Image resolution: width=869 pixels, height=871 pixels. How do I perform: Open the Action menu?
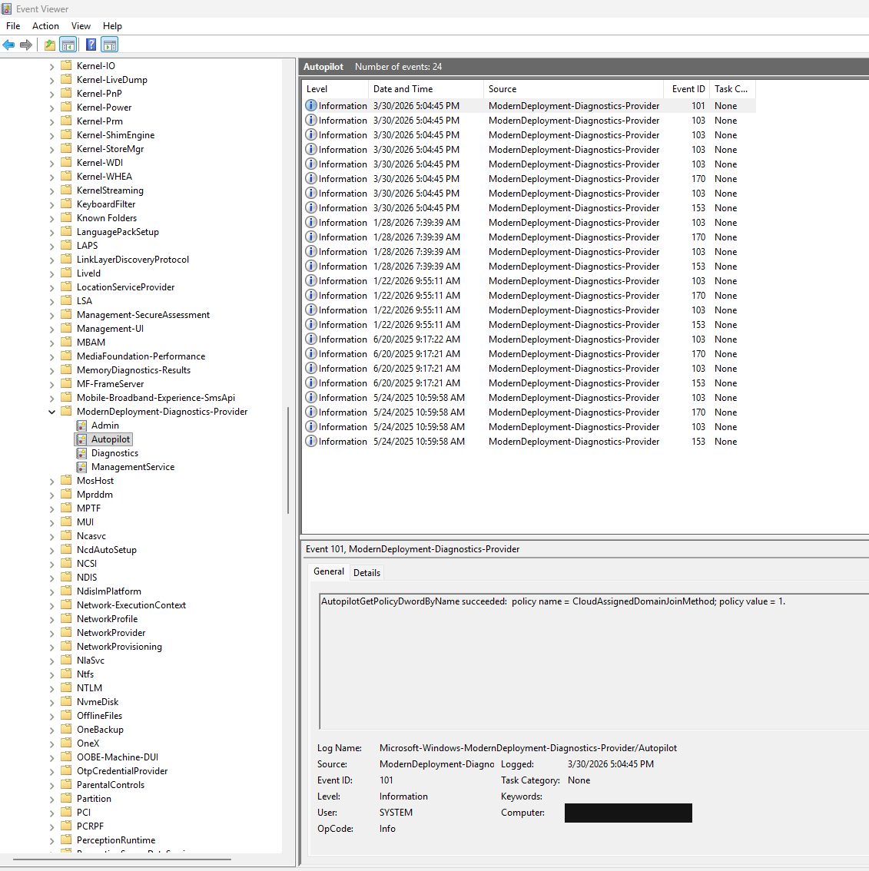point(45,26)
